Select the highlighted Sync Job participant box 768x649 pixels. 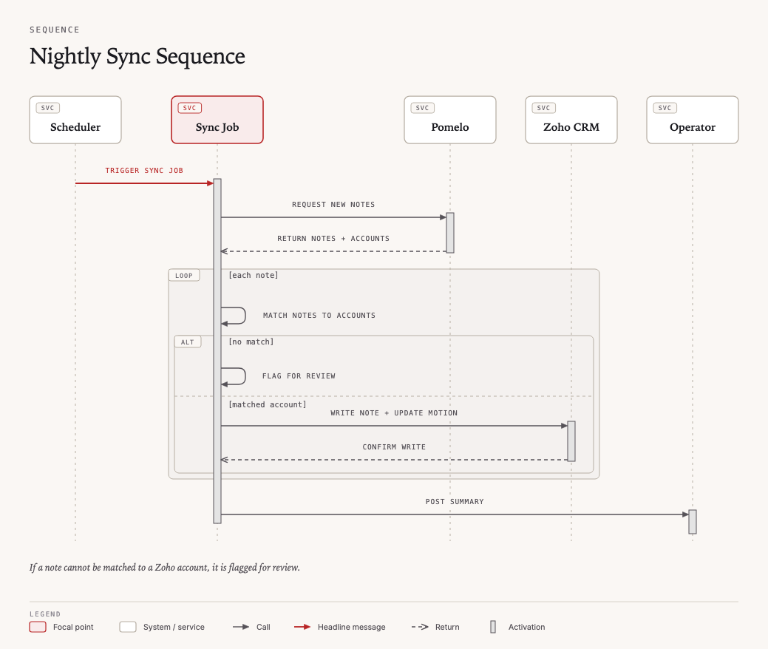[x=217, y=120]
